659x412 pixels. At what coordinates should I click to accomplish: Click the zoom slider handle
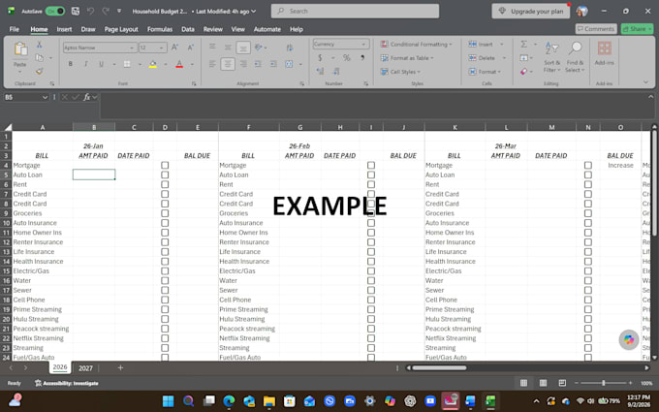point(604,383)
